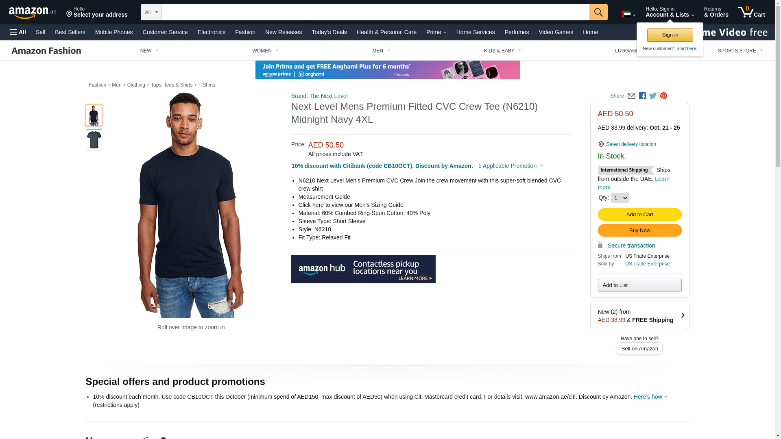Open the country flag selector

(628, 14)
